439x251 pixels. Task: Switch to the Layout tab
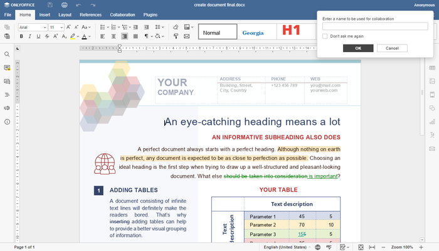point(65,14)
